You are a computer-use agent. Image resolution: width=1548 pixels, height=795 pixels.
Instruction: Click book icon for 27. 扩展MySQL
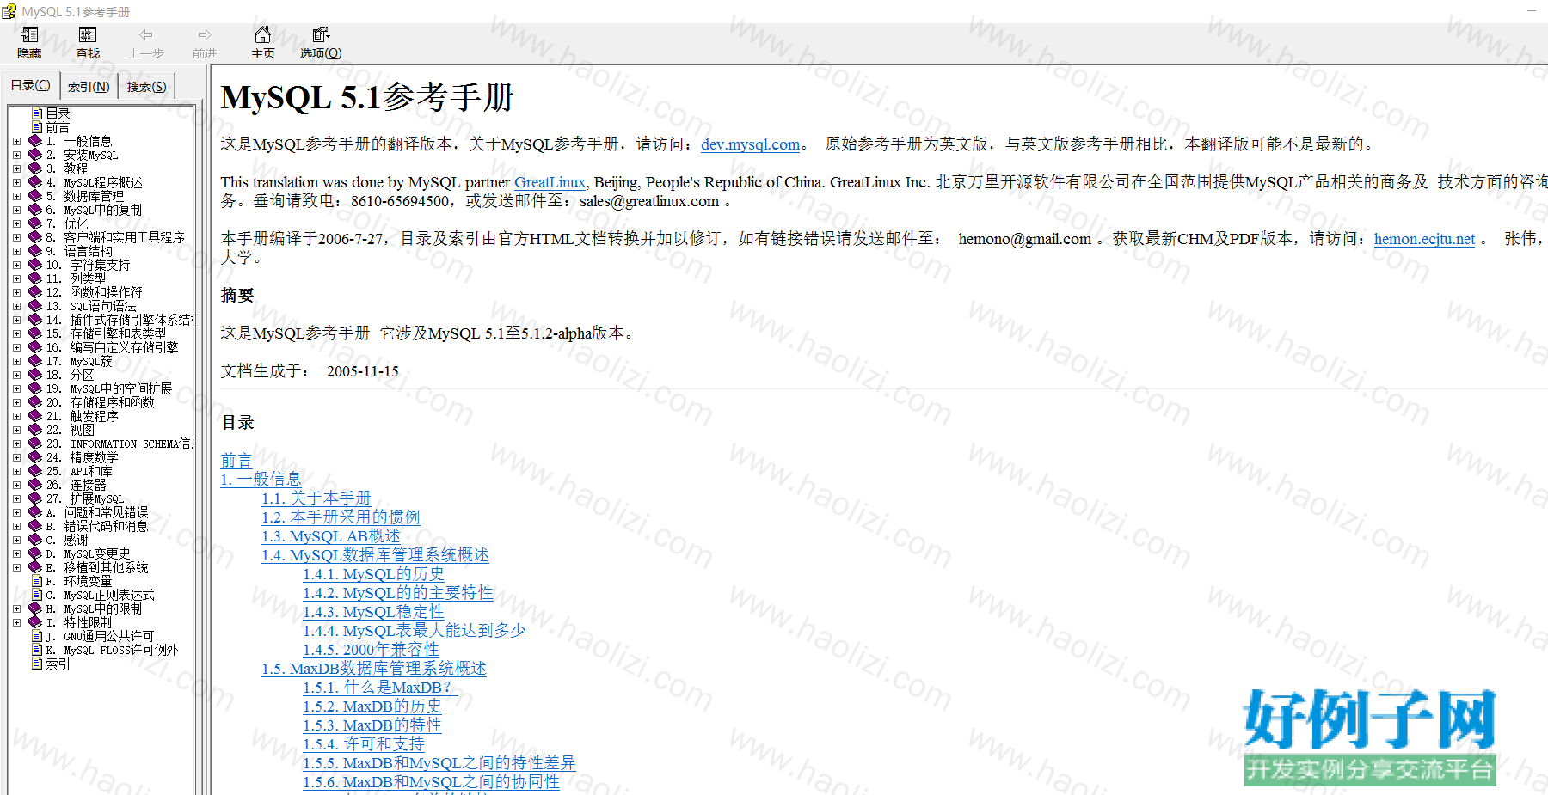pos(35,498)
